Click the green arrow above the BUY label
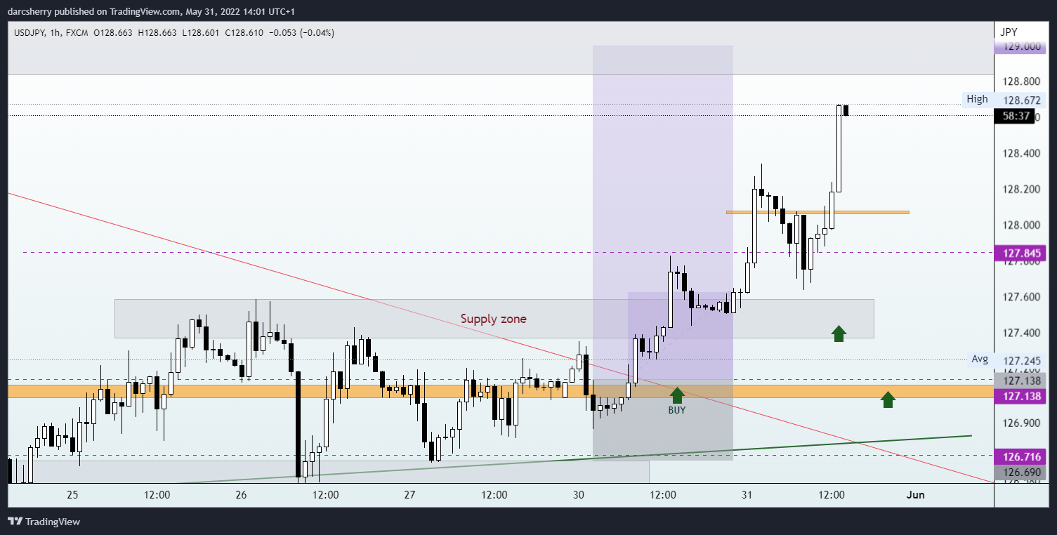 click(x=676, y=395)
